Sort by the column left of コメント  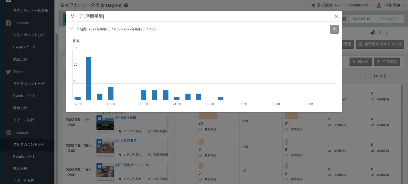click(x=365, y=76)
